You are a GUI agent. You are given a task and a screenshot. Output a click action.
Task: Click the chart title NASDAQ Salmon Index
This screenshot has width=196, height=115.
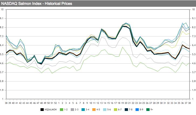click(21, 4)
